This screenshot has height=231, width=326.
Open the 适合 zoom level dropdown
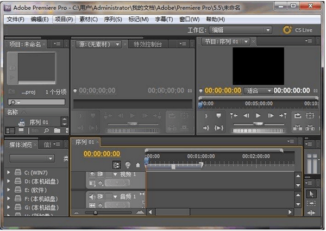point(258,91)
